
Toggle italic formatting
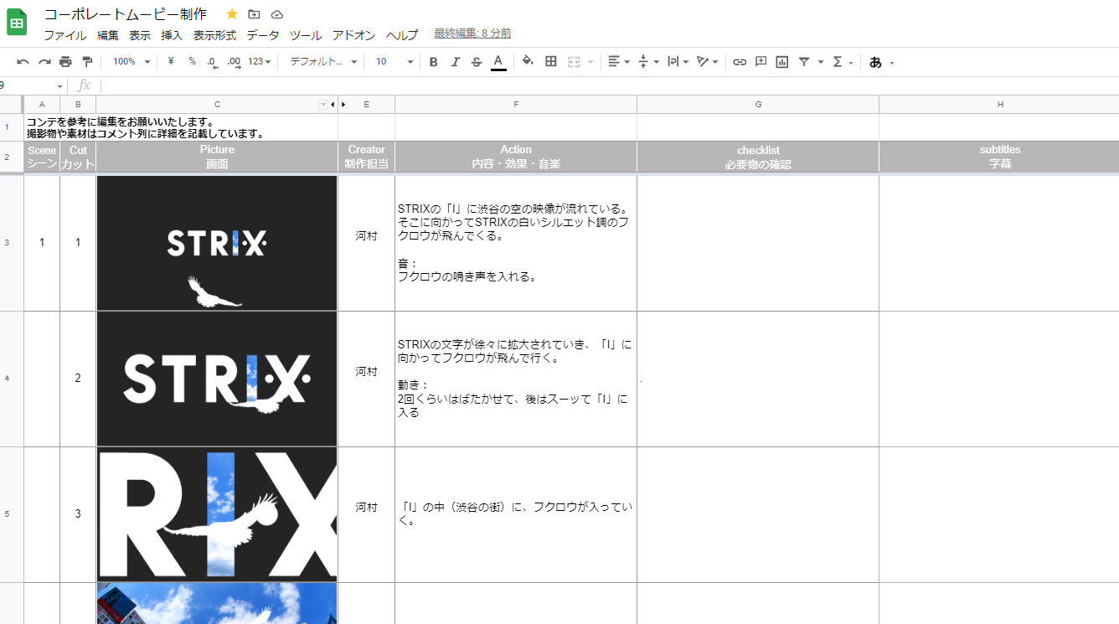pos(455,62)
